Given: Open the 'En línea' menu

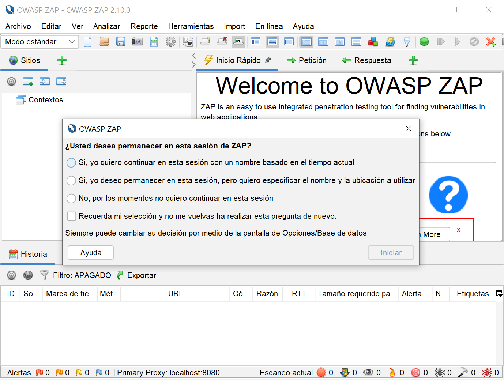Looking at the screenshot, I should click(269, 26).
